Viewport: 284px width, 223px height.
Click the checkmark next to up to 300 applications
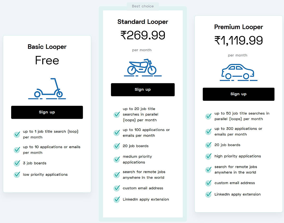coord(208,132)
